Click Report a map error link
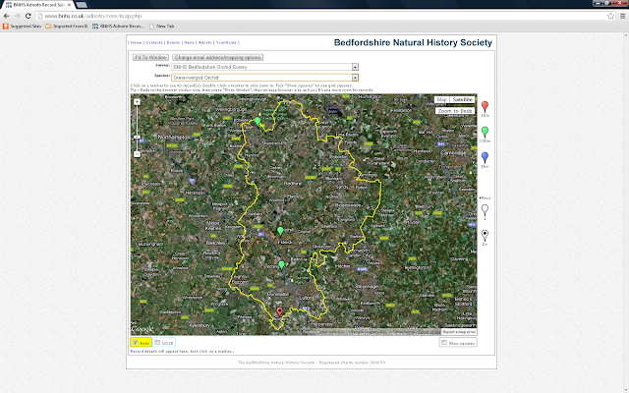The width and height of the screenshot is (629, 393). tap(459, 332)
